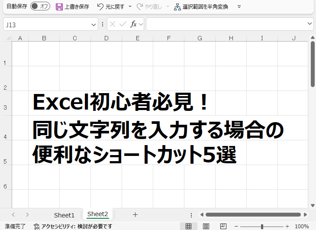The image size is (316, 230).
Task: Click vertical scrollbar down arrow
Action: coord(313,205)
